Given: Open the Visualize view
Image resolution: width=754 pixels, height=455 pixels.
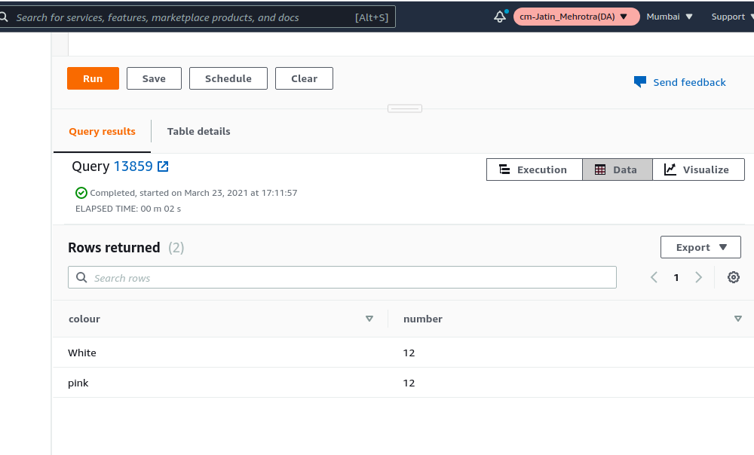Looking at the screenshot, I should pyautogui.click(x=698, y=169).
